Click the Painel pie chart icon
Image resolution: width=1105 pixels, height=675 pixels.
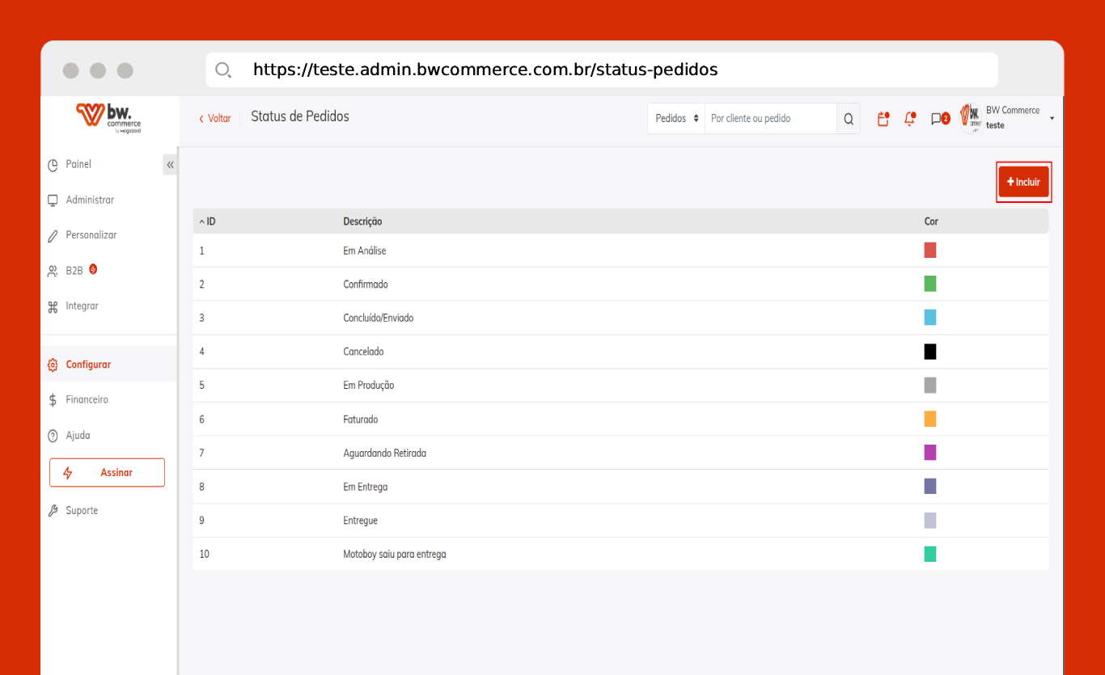pos(53,165)
